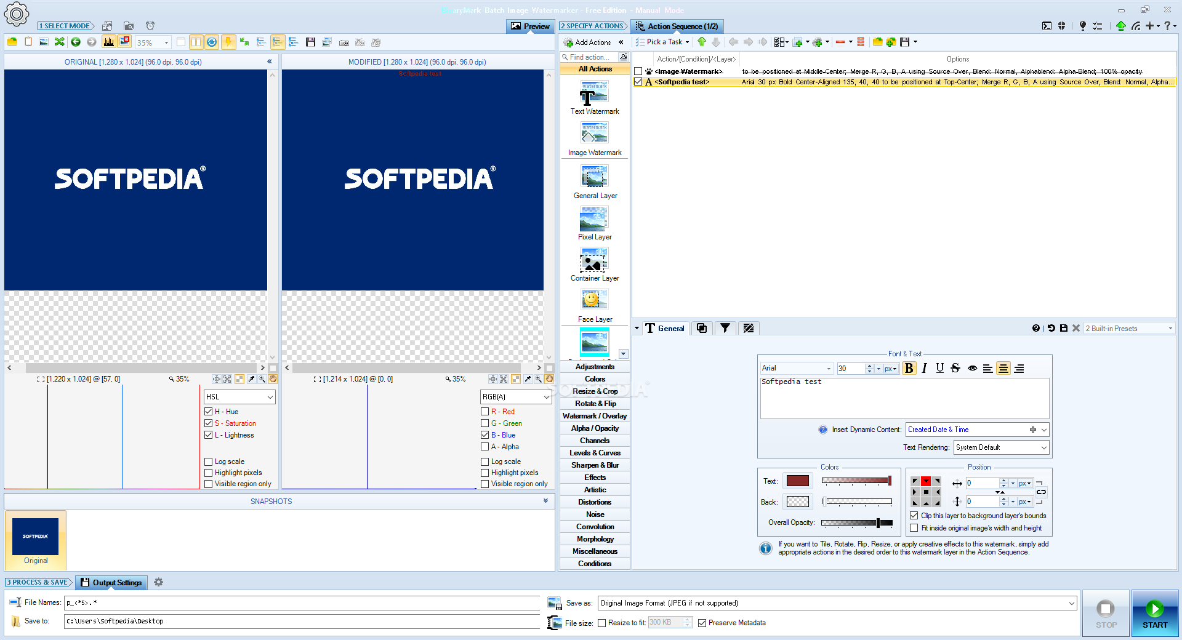This screenshot has height=640, width=1182.
Task: Uncheck H - Hue channel
Action: coord(208,412)
